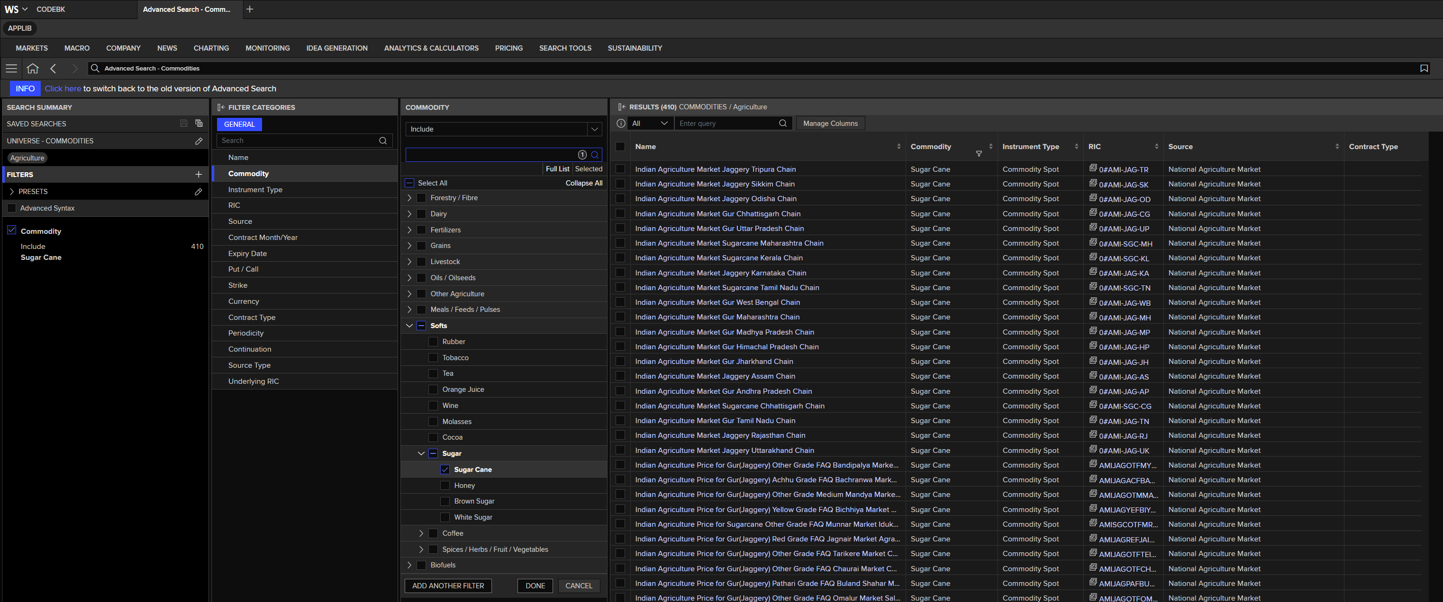The width and height of the screenshot is (1443, 602).
Task: Collapse the Softs category
Action: 409,326
